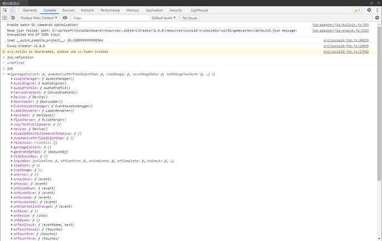The width and height of the screenshot is (382, 241).
Task: Expand the fileUtils object
Action: [12, 143]
